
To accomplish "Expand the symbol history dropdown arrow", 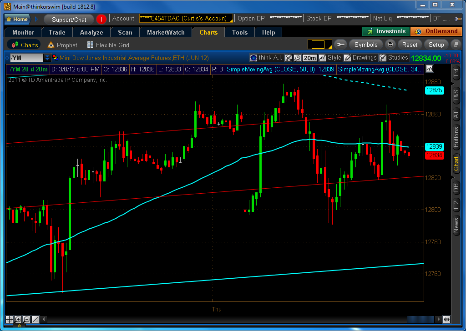I will (x=47, y=58).
